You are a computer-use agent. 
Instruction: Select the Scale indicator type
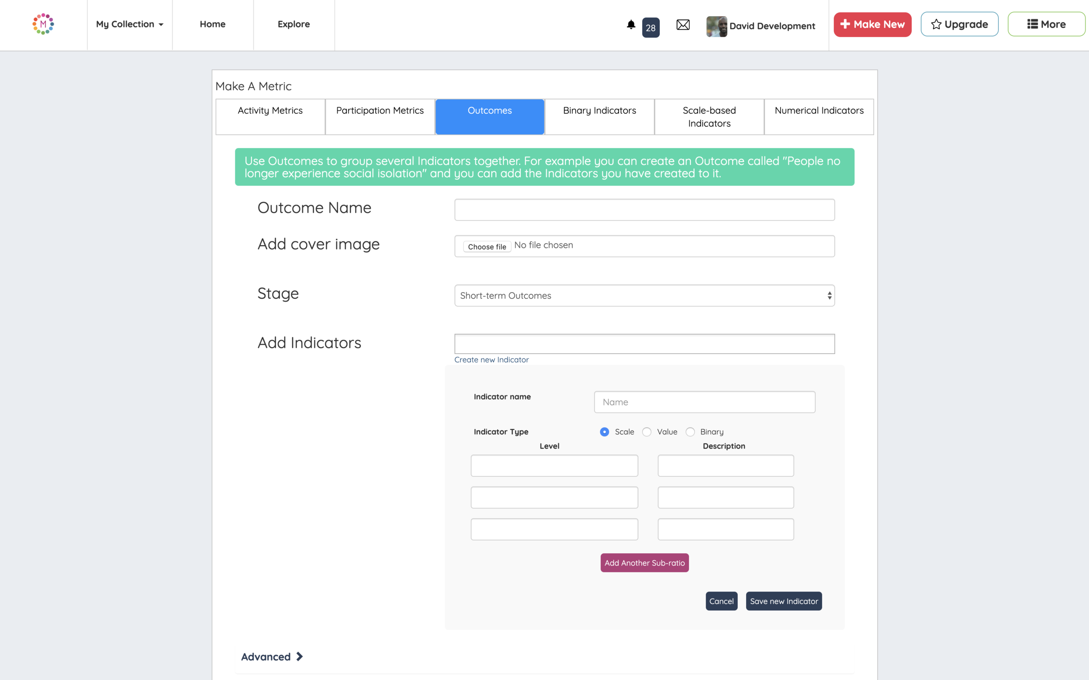[604, 432]
